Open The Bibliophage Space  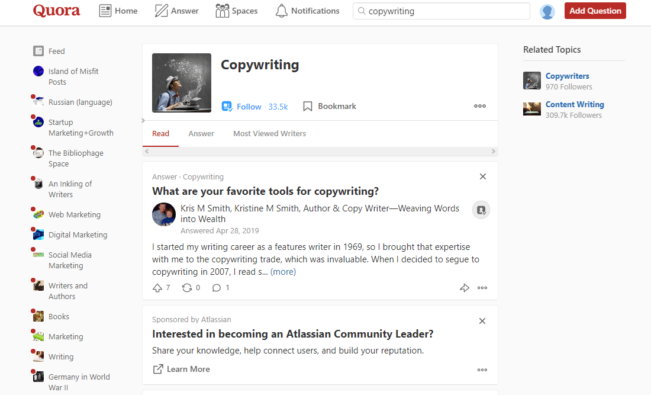tap(76, 158)
